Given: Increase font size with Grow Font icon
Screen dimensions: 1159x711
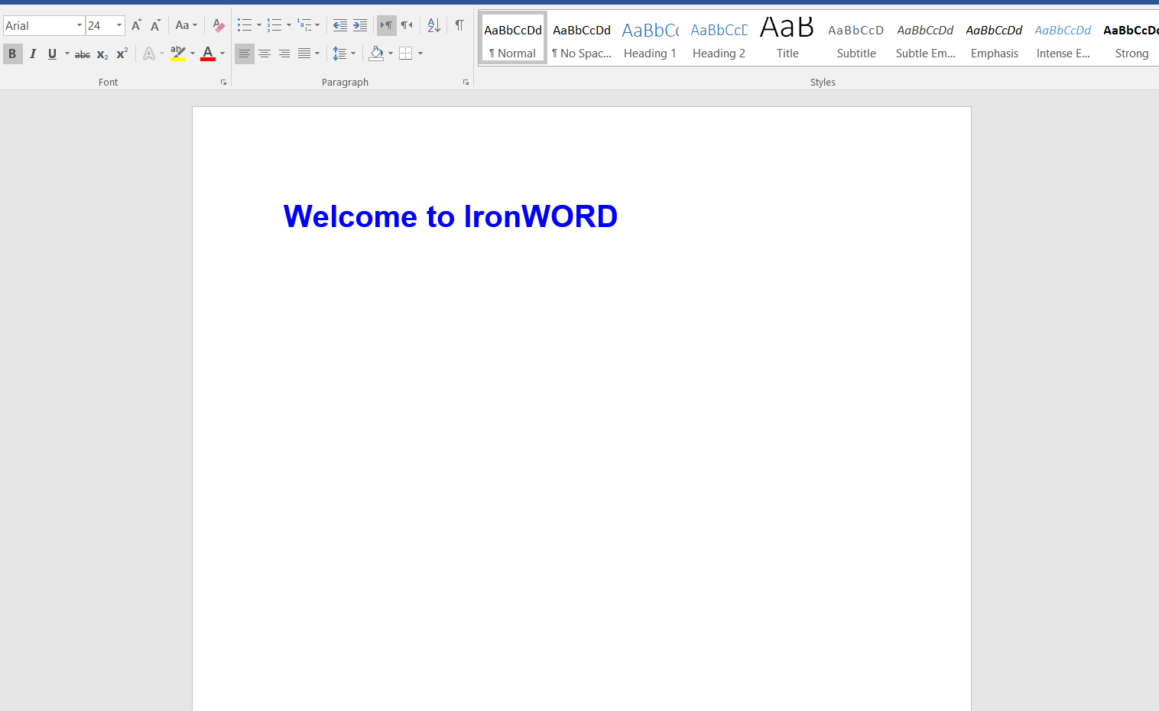Looking at the screenshot, I should click(136, 25).
